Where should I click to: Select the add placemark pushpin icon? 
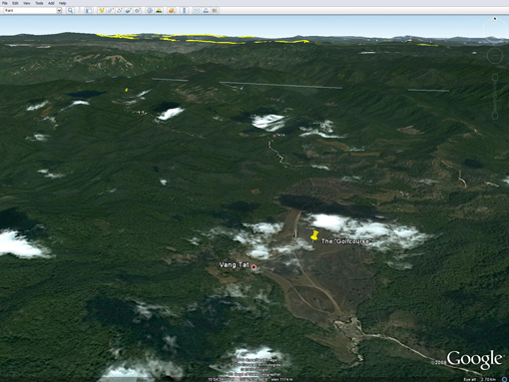click(101, 10)
